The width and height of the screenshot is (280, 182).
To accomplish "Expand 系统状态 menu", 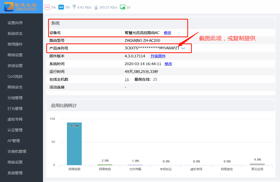I will [15, 34].
